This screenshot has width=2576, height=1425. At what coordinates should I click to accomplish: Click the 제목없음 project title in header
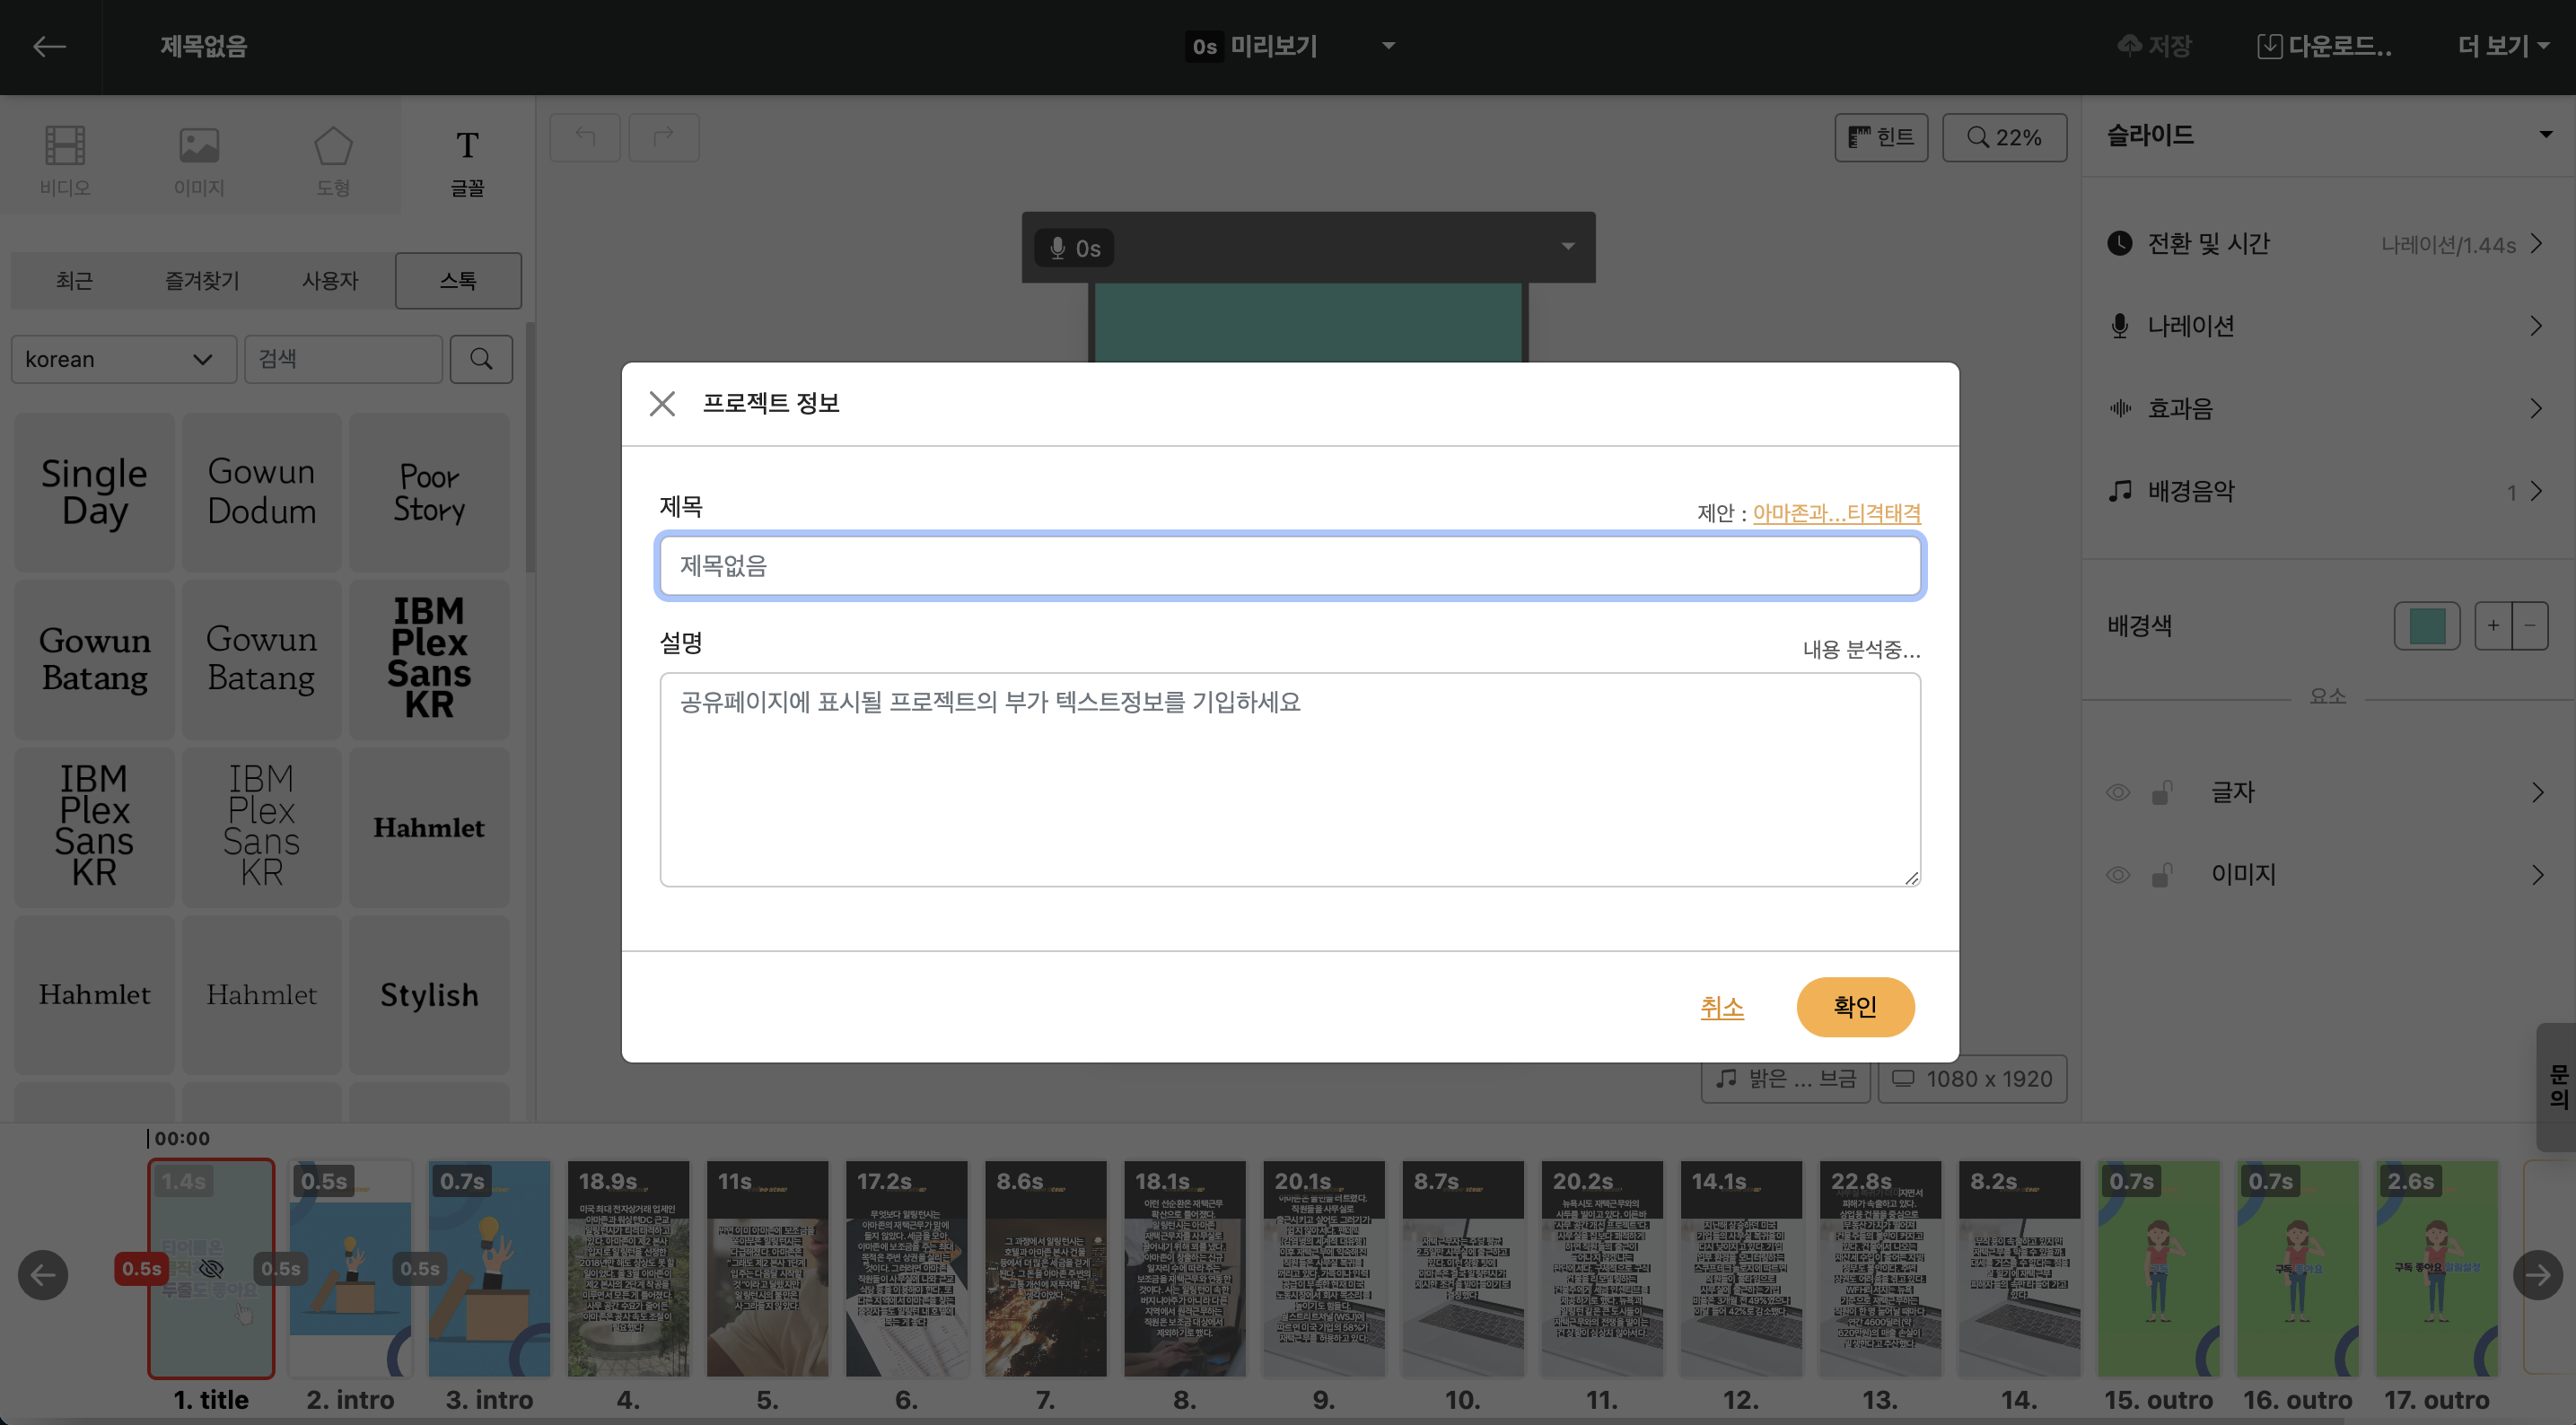point(203,46)
